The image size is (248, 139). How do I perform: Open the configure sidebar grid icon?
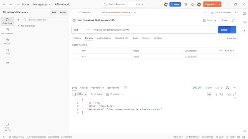[7, 63]
